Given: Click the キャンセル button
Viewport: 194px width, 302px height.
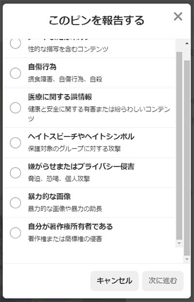Looking at the screenshot, I should pyautogui.click(x=114, y=281).
